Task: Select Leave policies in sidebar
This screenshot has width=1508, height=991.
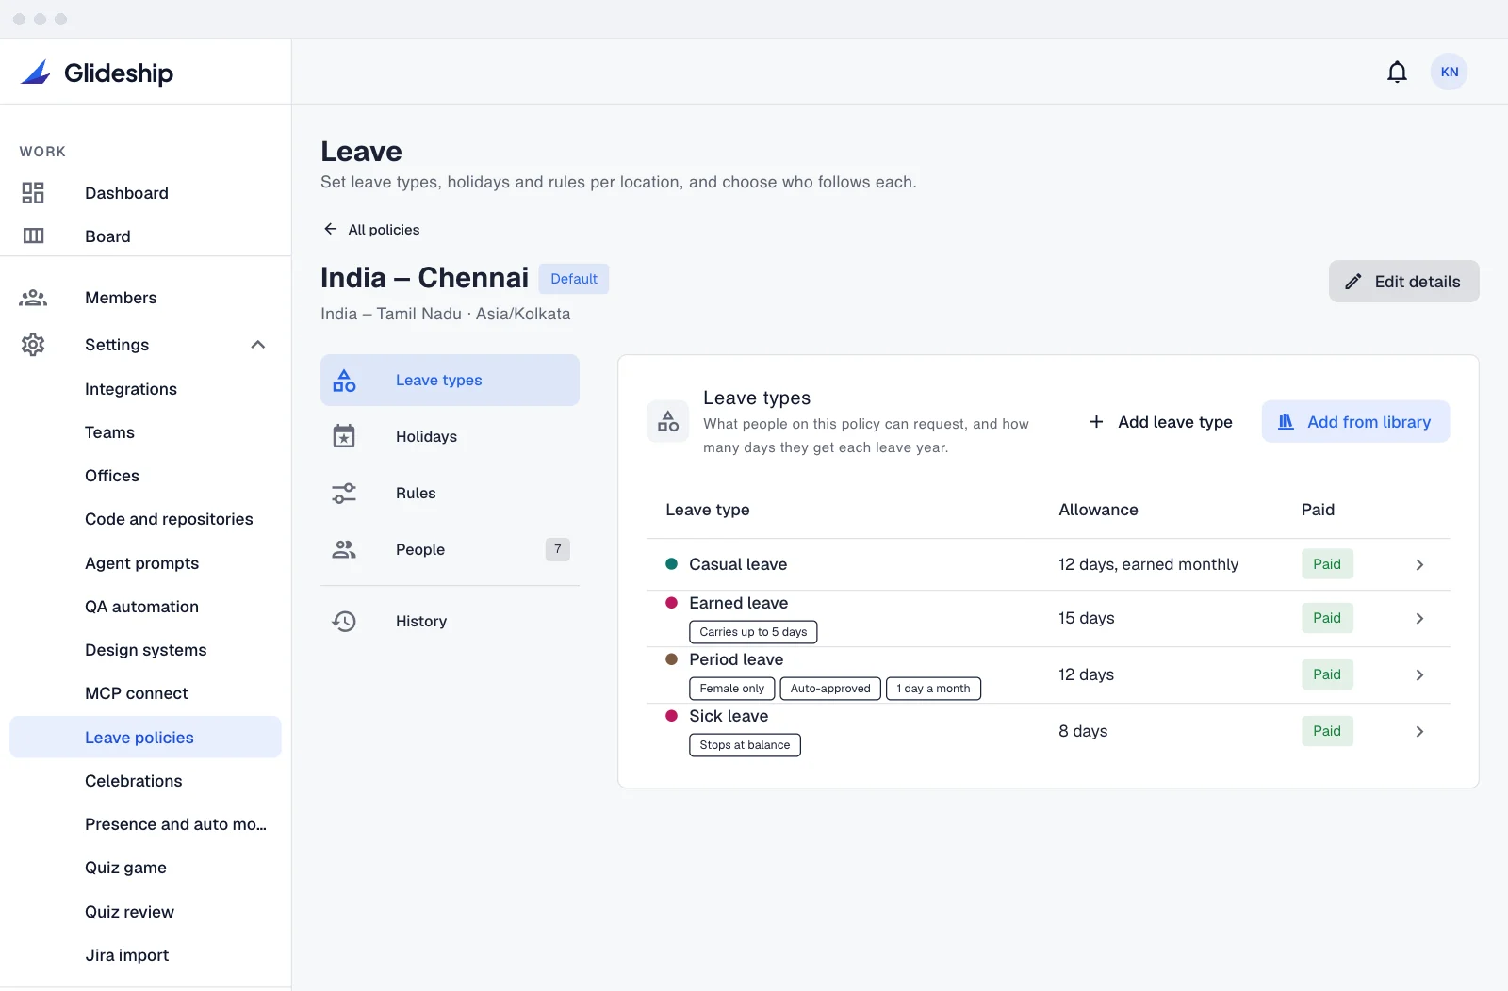Action: coord(145,737)
